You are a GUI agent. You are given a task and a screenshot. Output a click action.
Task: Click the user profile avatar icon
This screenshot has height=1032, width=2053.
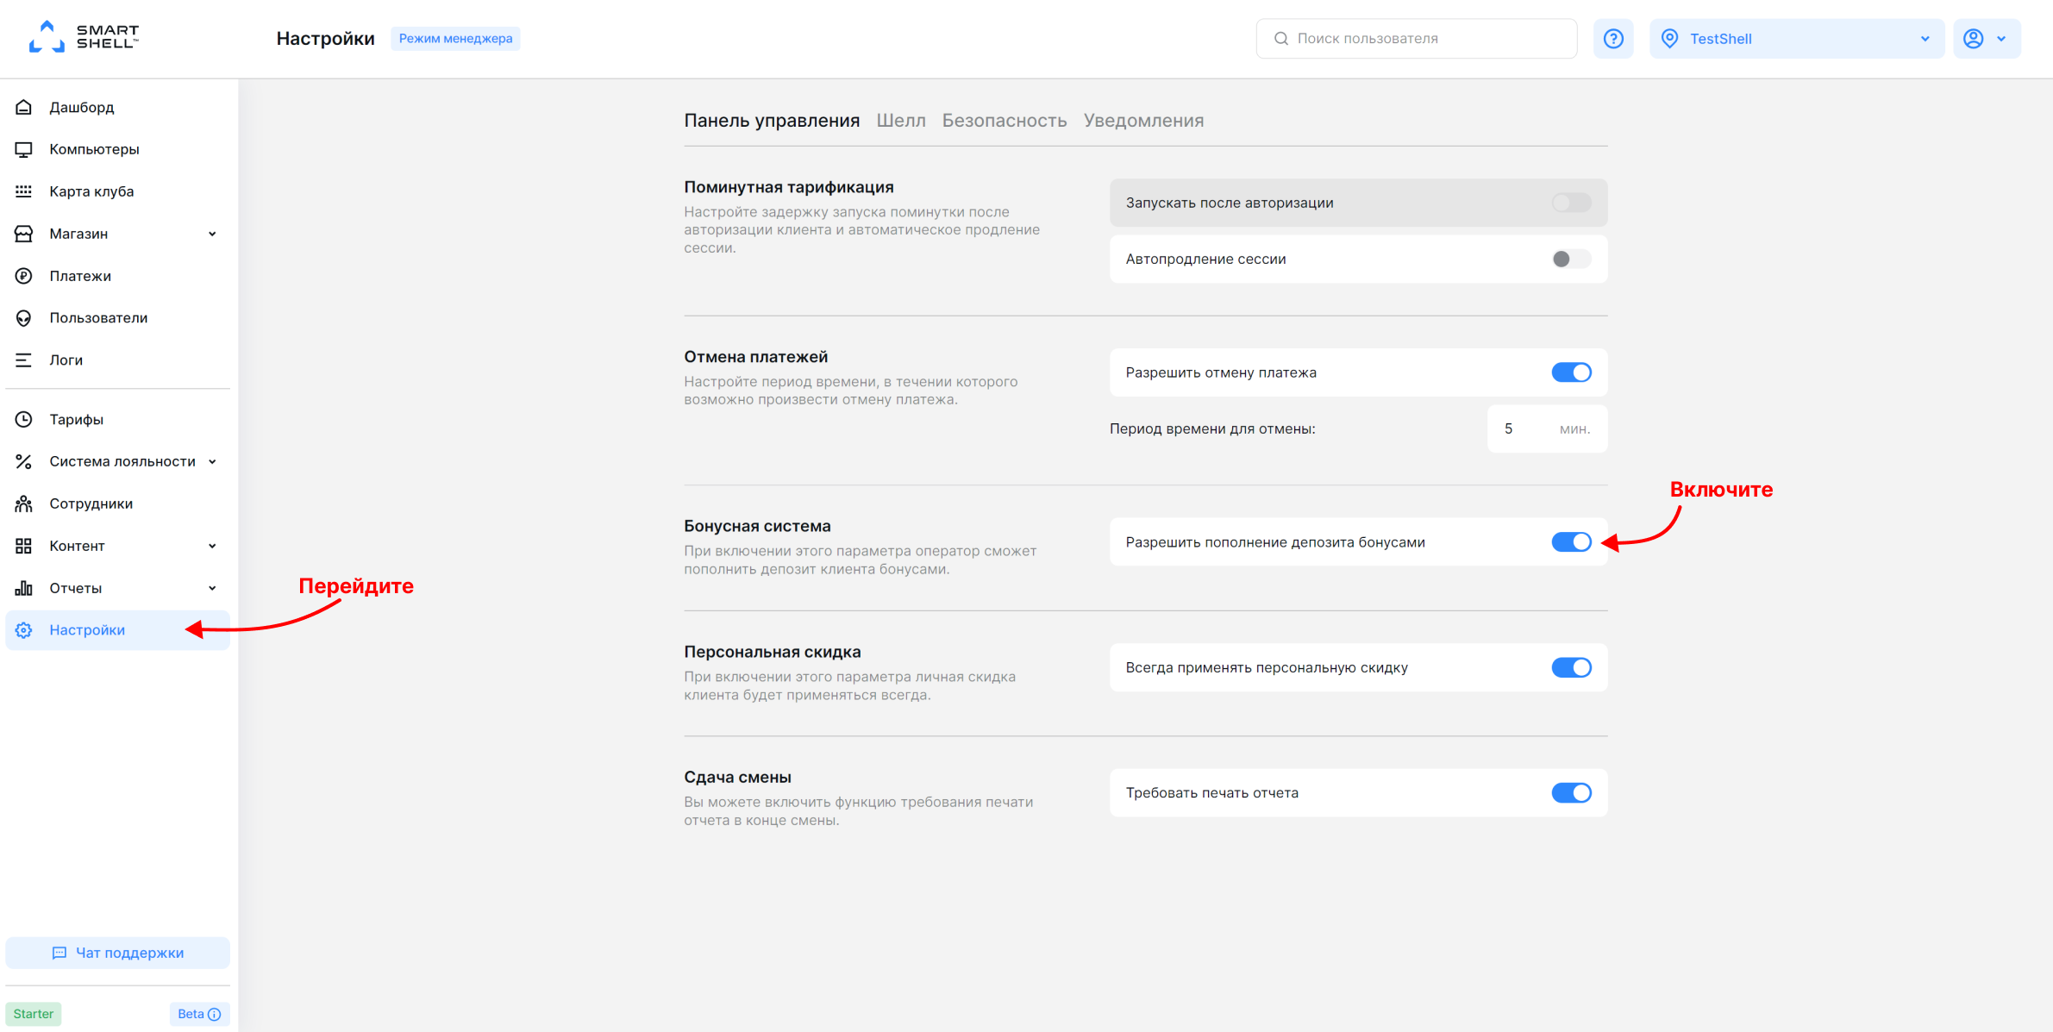(1974, 39)
